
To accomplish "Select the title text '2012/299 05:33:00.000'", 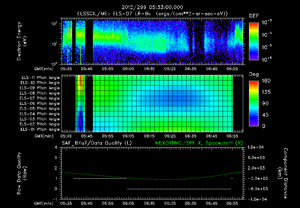I will 152,7.
